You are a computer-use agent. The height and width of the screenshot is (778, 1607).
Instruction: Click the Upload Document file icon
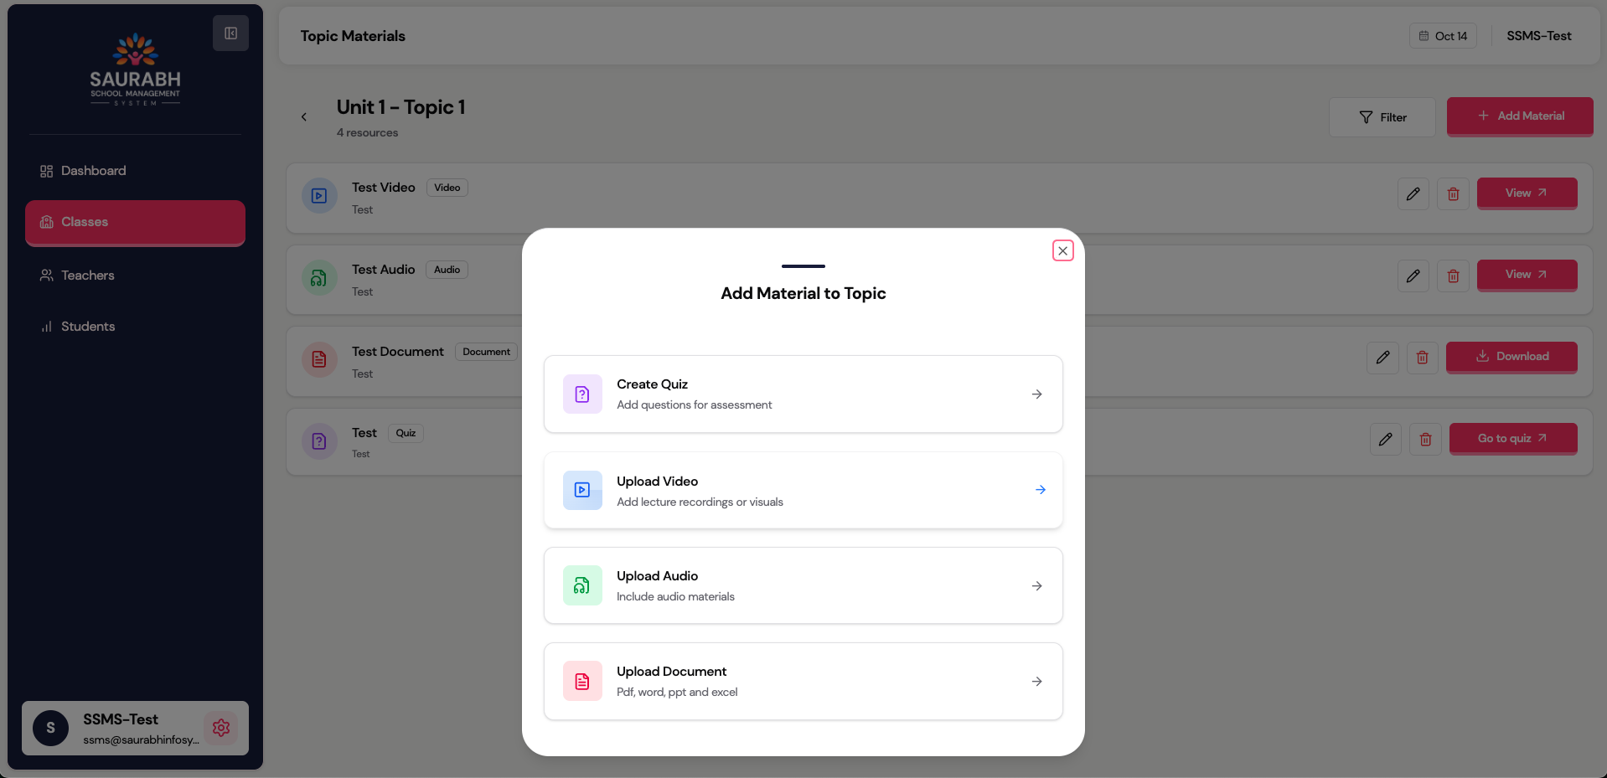click(x=582, y=682)
